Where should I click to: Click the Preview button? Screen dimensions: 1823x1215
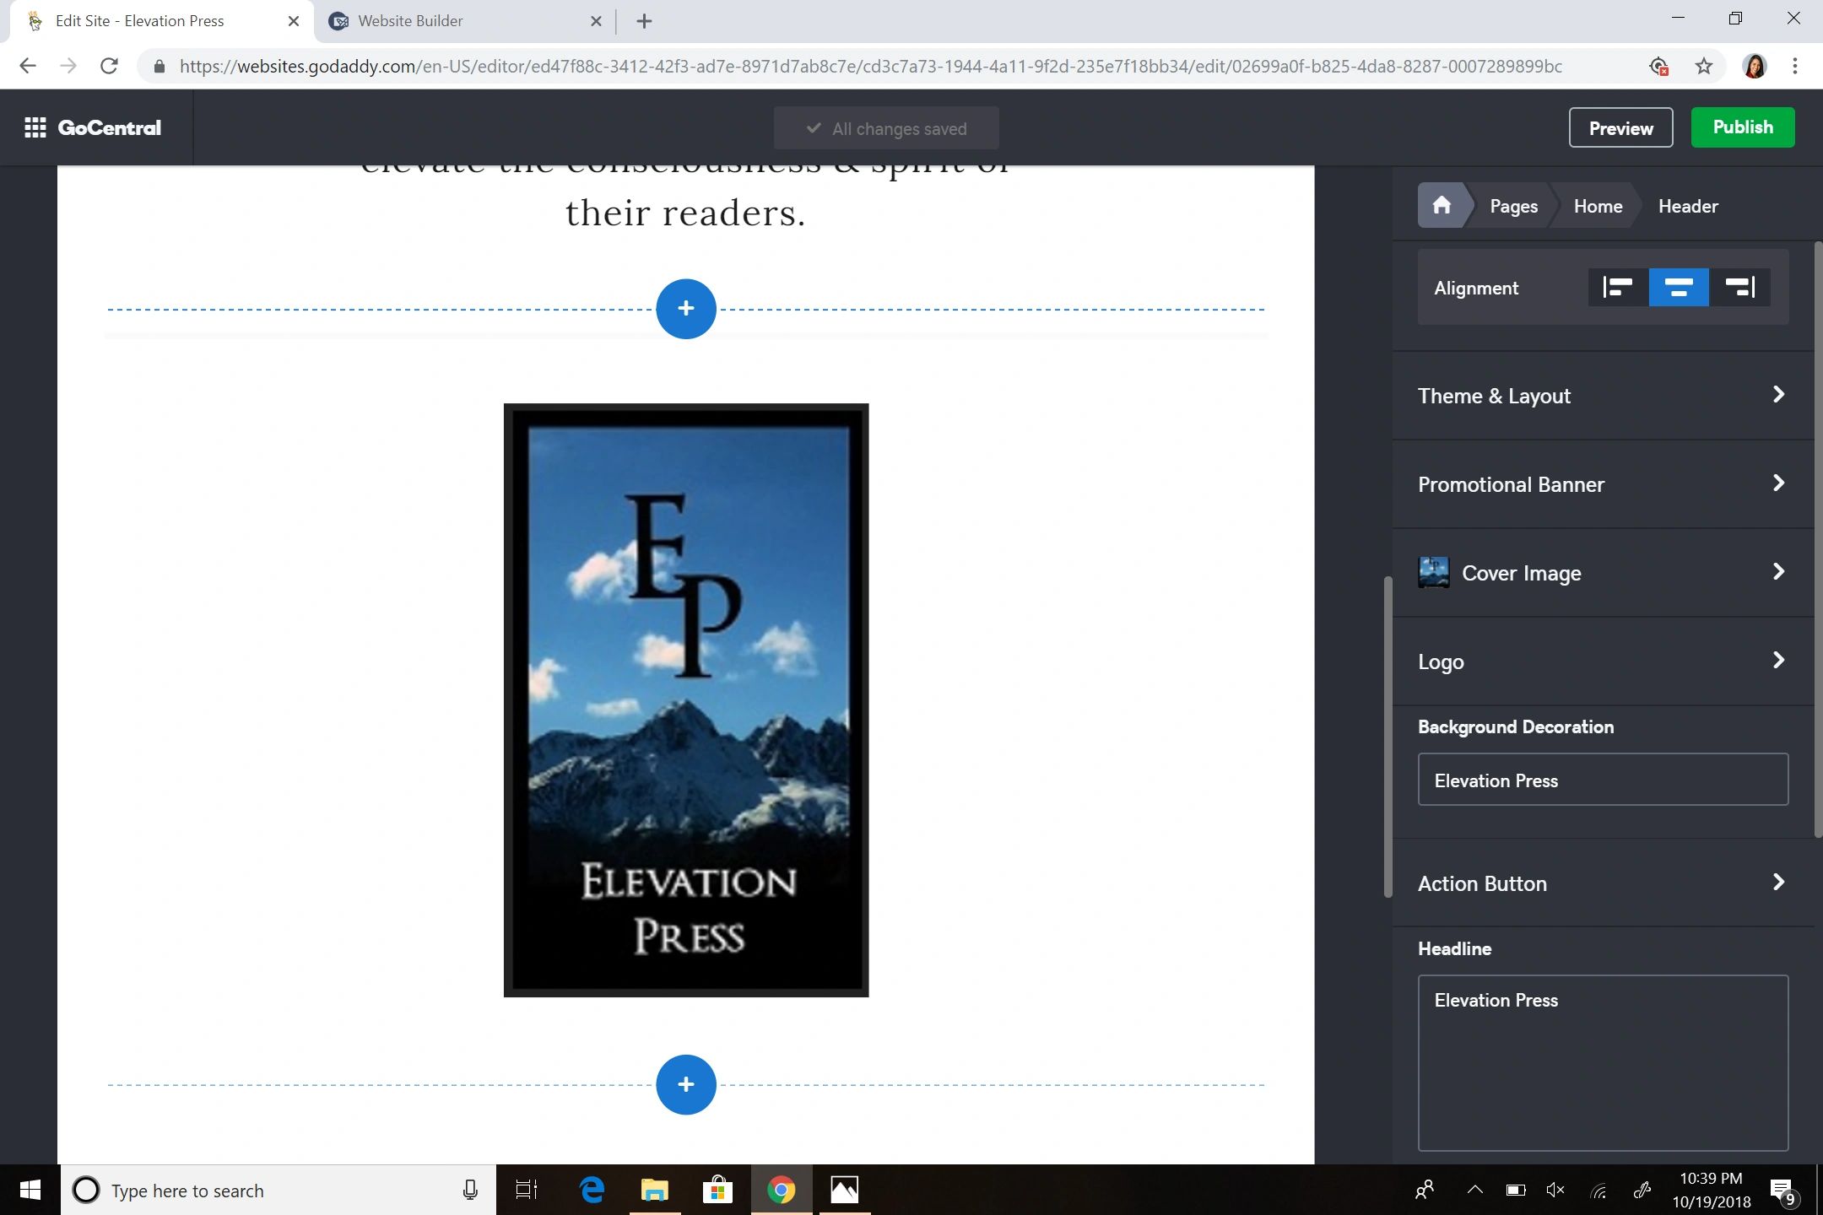tap(1620, 128)
